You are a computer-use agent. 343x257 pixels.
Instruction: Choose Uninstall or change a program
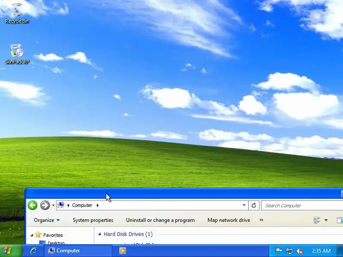[160, 220]
